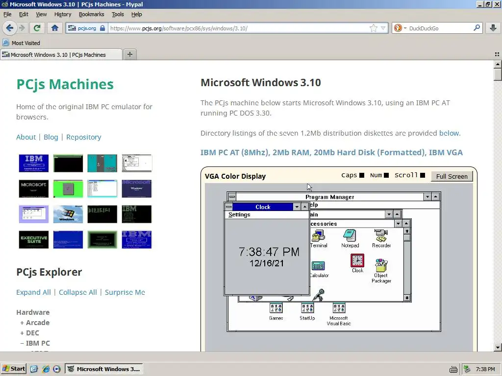Click the on-screen keyboard tray icon
502x376 pixels.
[x=453, y=370]
